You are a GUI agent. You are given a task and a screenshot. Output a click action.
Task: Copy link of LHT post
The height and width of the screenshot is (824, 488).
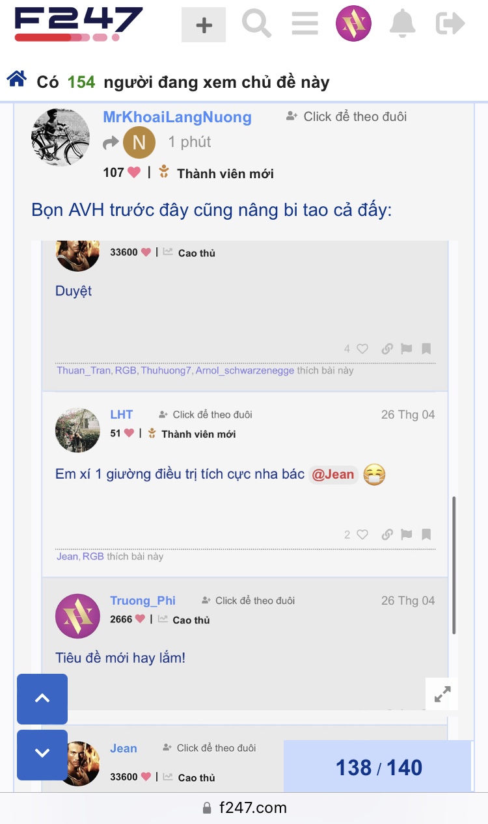[387, 535]
